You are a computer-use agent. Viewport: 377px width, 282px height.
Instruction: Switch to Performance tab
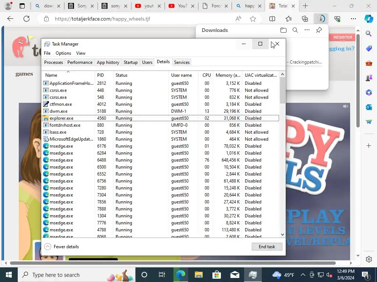tap(80, 62)
